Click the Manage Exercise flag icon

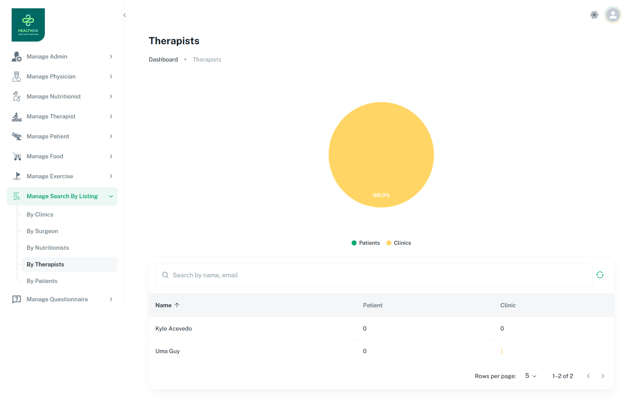click(x=17, y=176)
